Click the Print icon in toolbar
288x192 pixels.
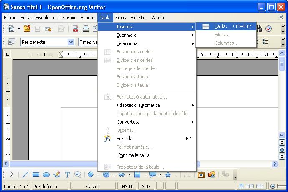[x=86, y=29]
